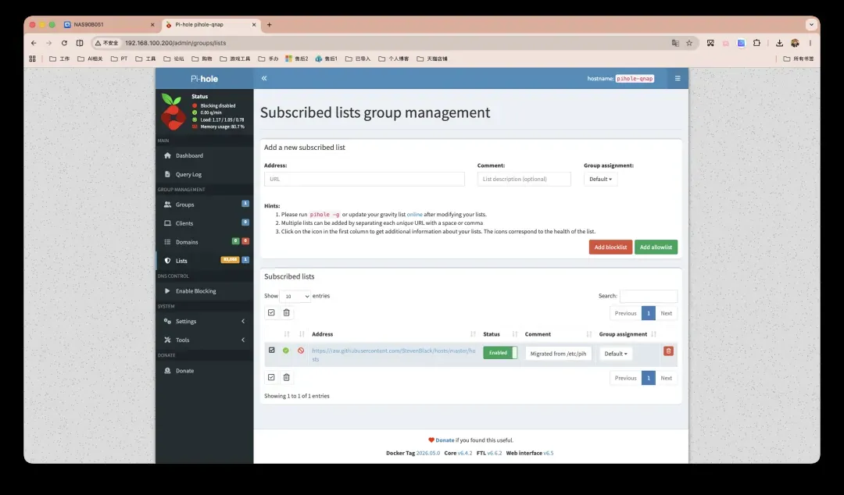This screenshot has height=495, width=844.
Task: Sort by the Group assignment column header
Action: [x=627, y=334]
